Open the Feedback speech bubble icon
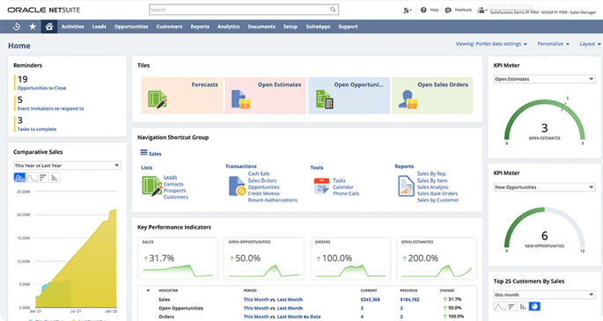The width and height of the screenshot is (603, 321). tap(448, 10)
